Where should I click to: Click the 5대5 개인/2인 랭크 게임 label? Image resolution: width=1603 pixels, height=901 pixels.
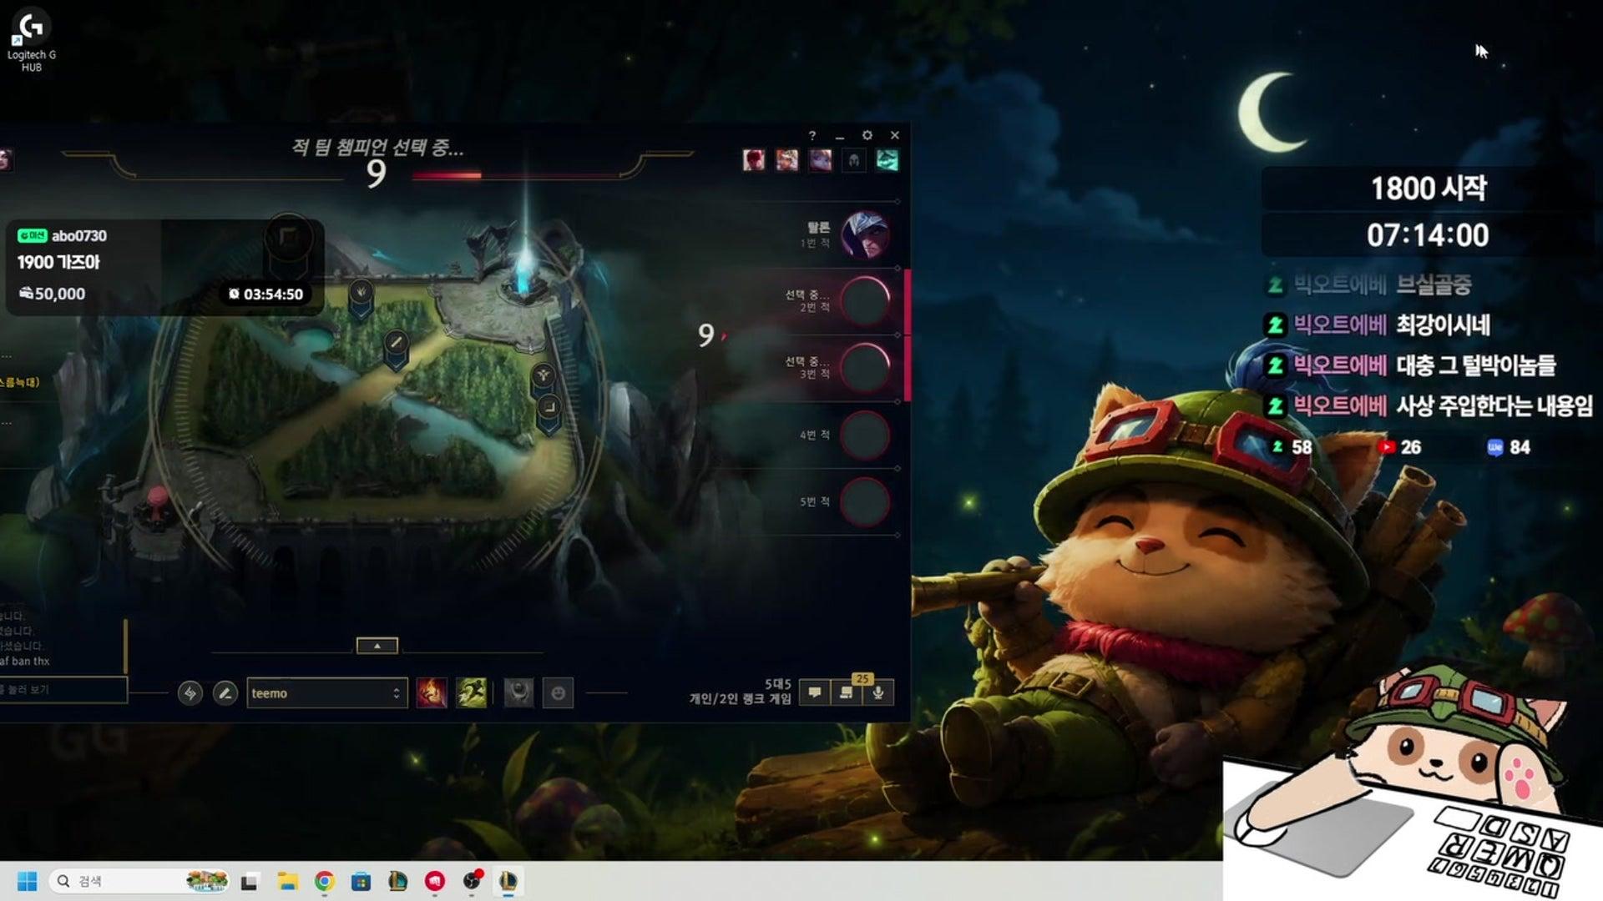click(x=740, y=692)
